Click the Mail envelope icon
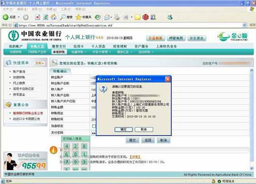 107,17
